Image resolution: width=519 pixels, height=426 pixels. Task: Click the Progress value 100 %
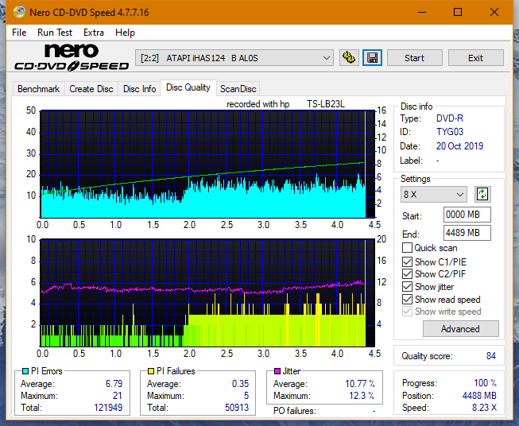pos(486,383)
